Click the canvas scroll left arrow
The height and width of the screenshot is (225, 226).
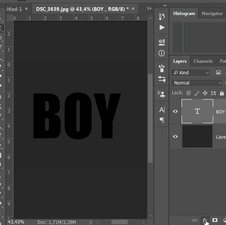pyautogui.click(x=98, y=222)
